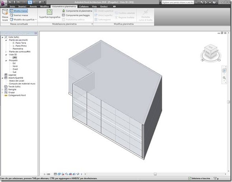This screenshot has height=182, width=232.
Task: Select Collegamenti Revit tree item
Action: coord(17,95)
